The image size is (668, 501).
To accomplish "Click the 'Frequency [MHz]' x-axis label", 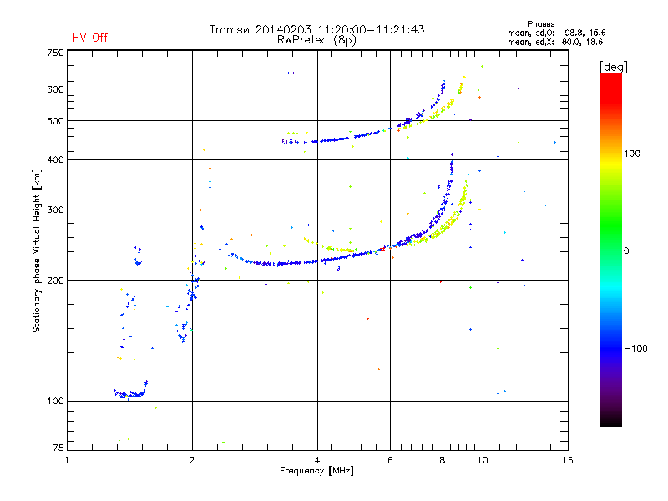I will (x=316, y=471).
